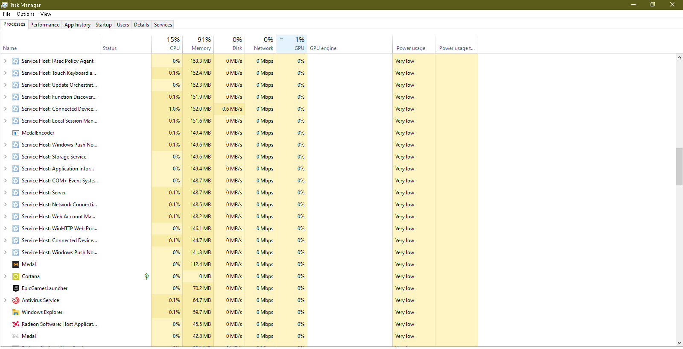Sort processes by GPU column header
Viewport: 683px width, 349px height.
[292, 44]
